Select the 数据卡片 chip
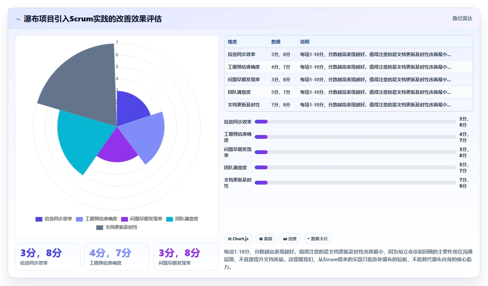Screen dimensions: 488x286 click(318, 239)
